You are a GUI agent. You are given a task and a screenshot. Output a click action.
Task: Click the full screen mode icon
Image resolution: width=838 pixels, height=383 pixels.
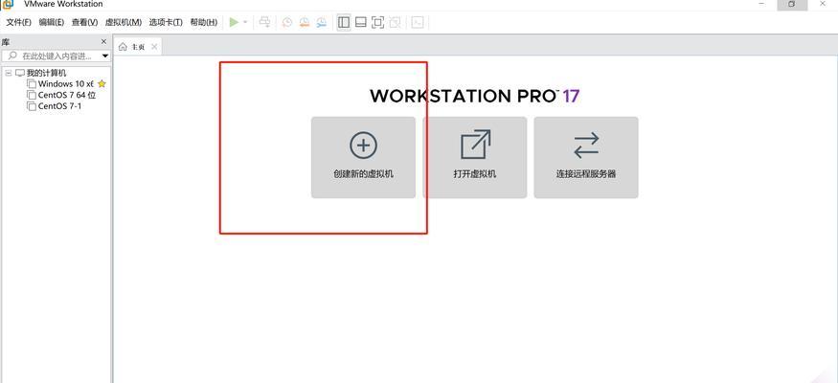pyautogui.click(x=378, y=22)
